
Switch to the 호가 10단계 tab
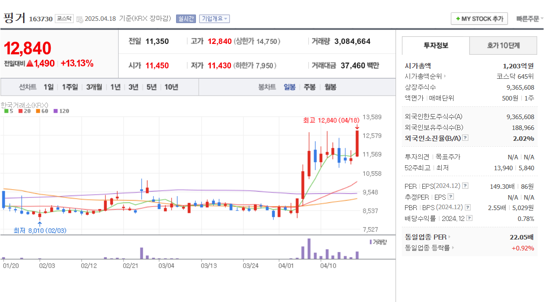coord(503,45)
